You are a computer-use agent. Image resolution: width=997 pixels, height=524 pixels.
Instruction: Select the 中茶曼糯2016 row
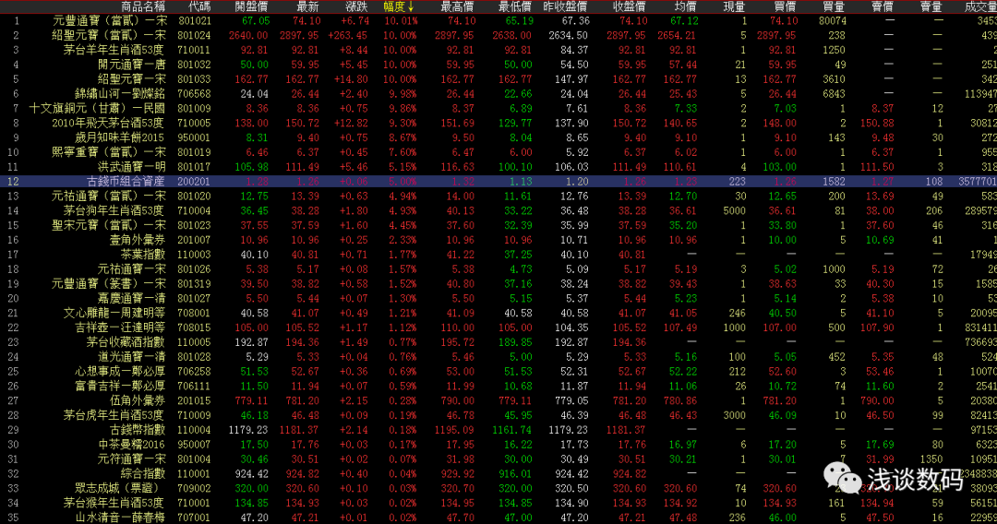click(498, 445)
